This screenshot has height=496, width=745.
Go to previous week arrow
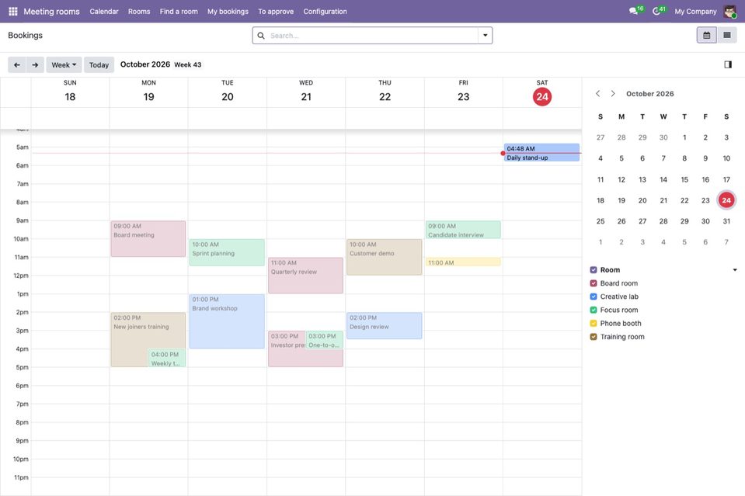17,64
